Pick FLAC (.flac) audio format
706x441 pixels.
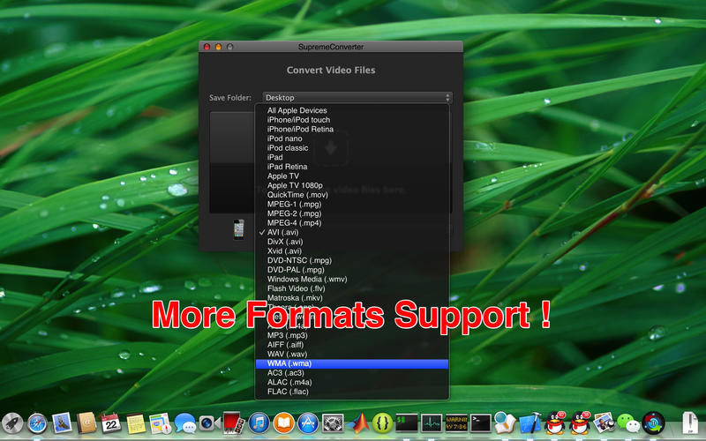pos(352,392)
